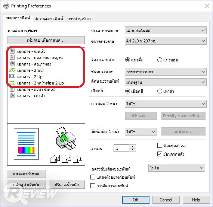Choose เทาดำ grayscale printing option
This screenshot has width=213, height=207.
pyautogui.click(x=160, y=91)
